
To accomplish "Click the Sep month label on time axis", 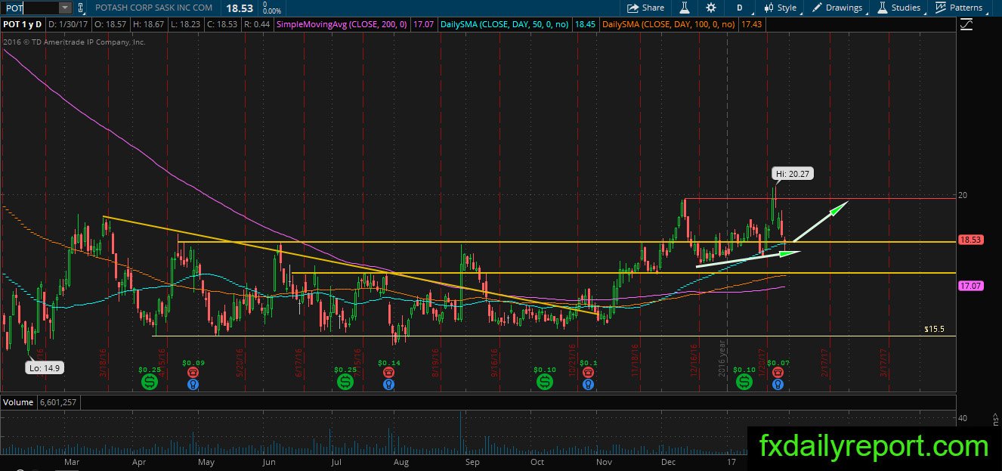I will (472, 461).
